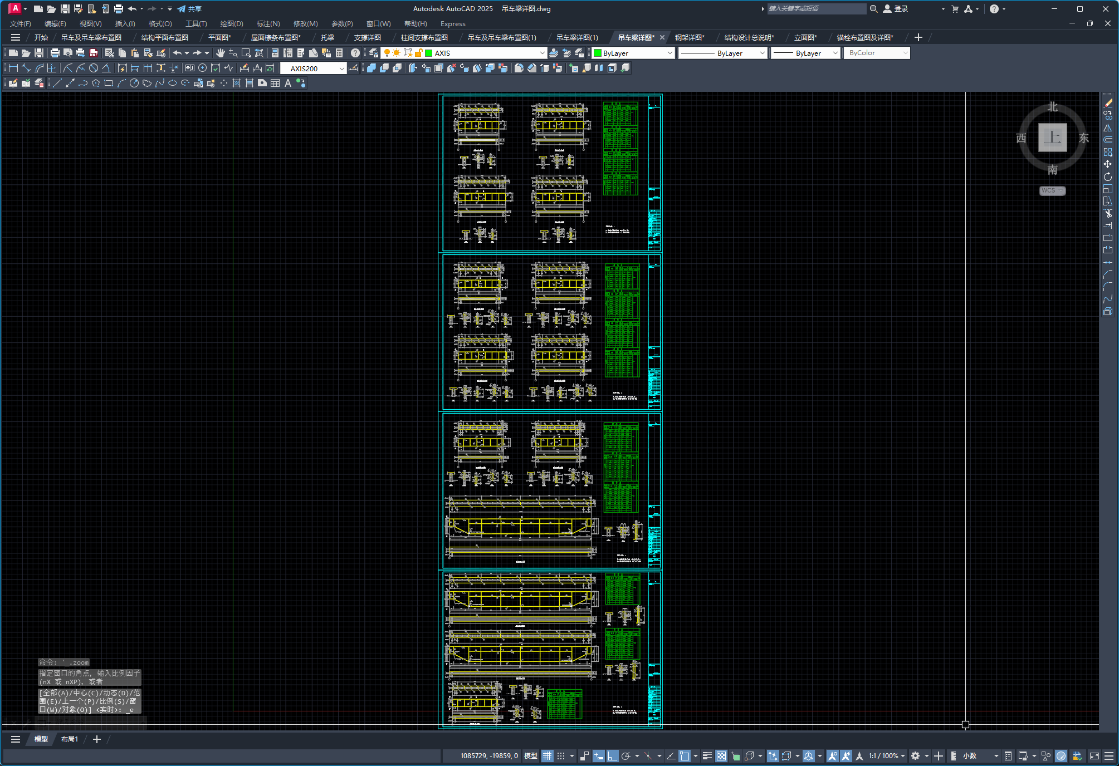This screenshot has height=766, width=1119.
Task: Click the Help question mark toolbar icon
Action: (355, 53)
